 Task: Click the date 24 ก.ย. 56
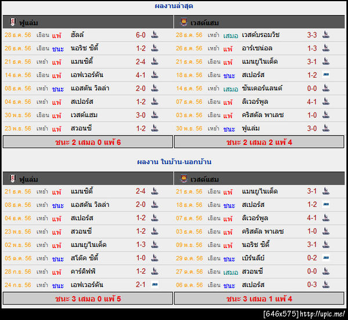[18, 285]
